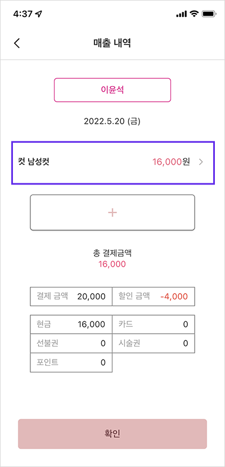Edit the 시술권 amount field
Screen dimensions: 225x467
point(154,343)
